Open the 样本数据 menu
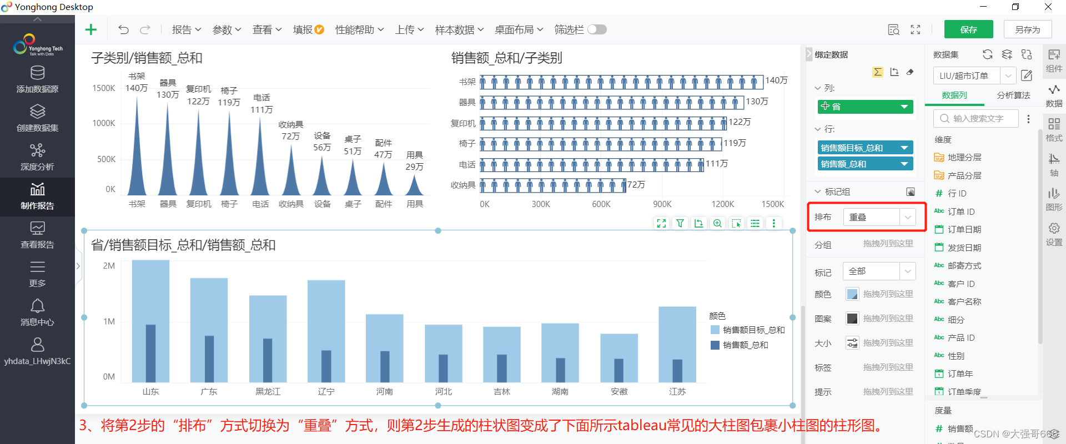This screenshot has width=1066, height=444. (x=459, y=29)
